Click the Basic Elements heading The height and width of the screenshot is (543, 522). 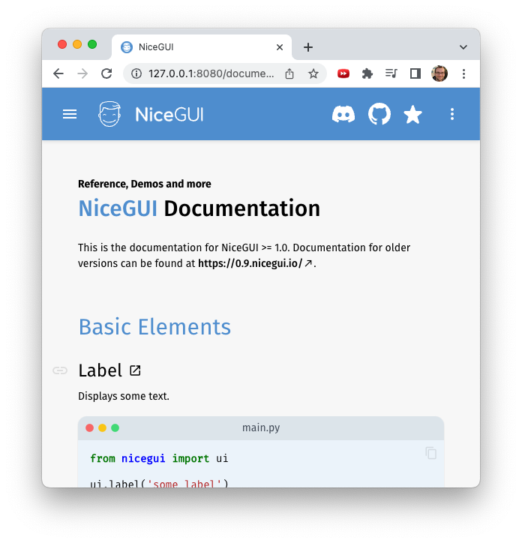154,326
